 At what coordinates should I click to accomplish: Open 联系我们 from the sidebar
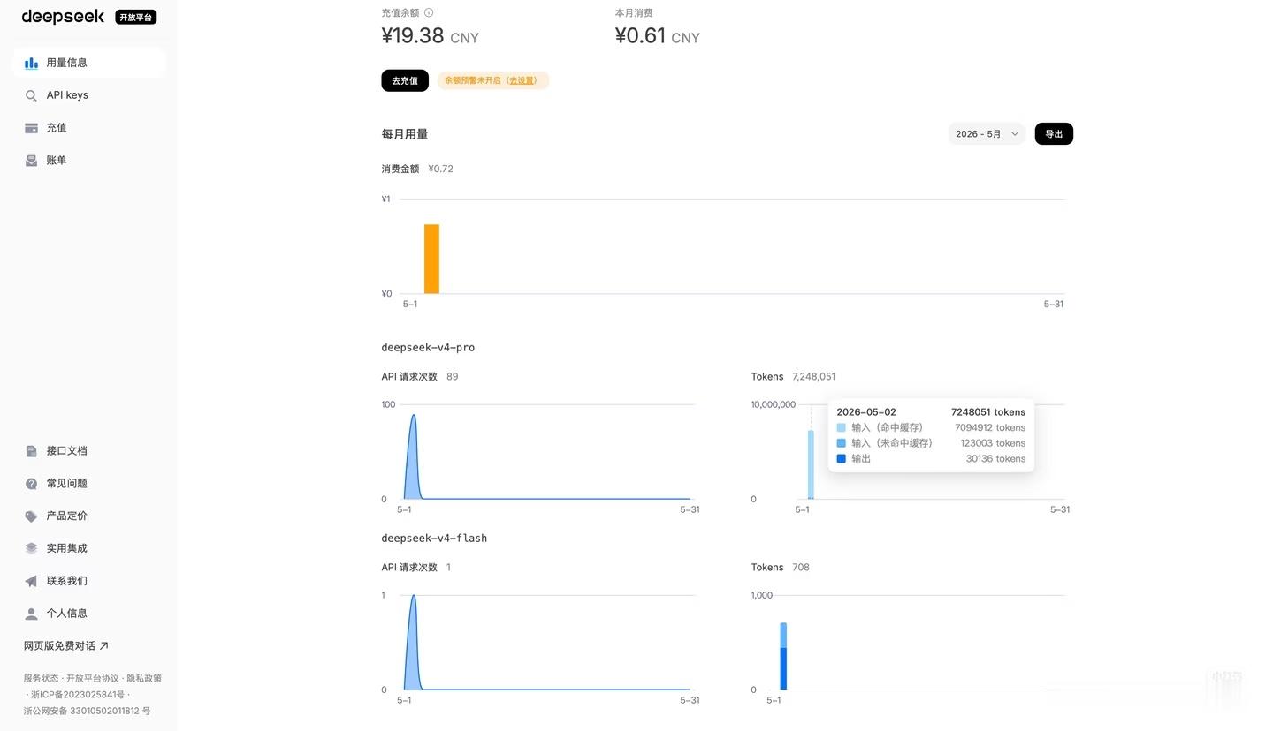(89, 581)
